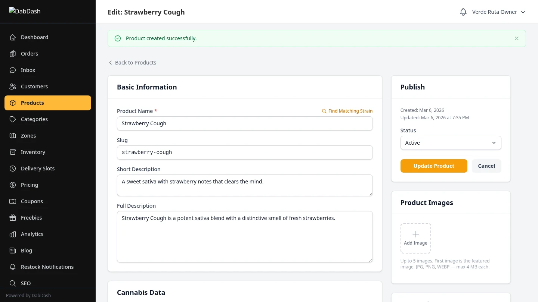Viewport: 538px width, 302px height.
Task: Open the Orders section from sidebar
Action: [x=29, y=53]
